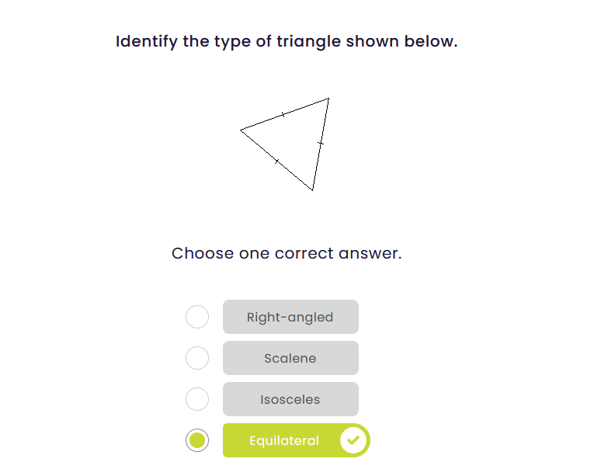Click the interior of the triangle figure
Image resolution: width=608 pixels, height=476 pixels.
coord(295,138)
